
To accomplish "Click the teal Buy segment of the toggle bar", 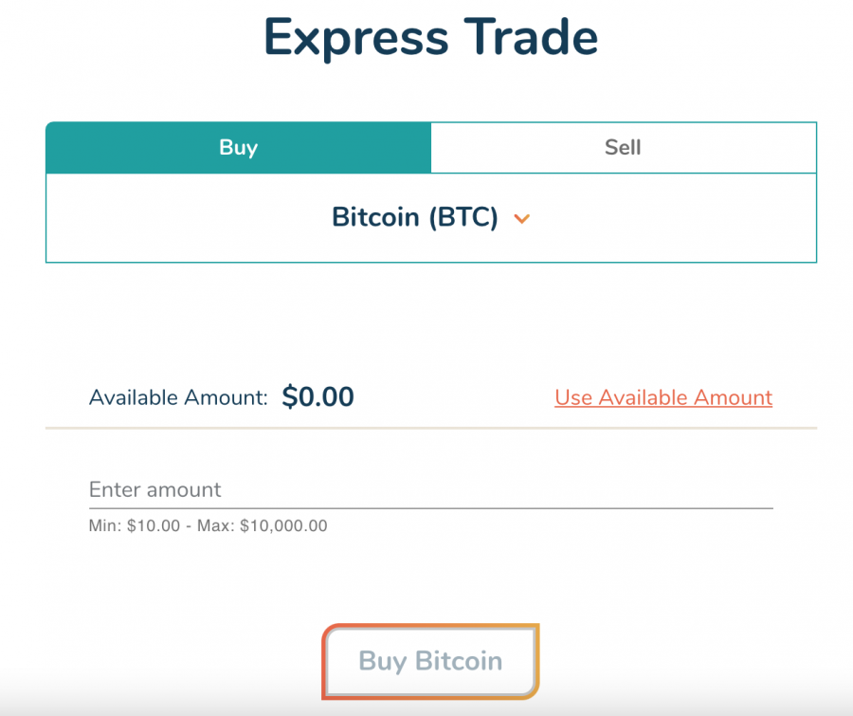I will [237, 147].
